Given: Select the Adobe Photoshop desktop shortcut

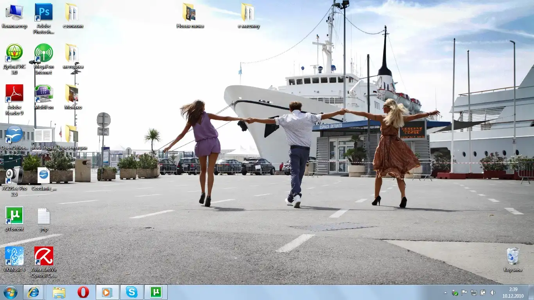Looking at the screenshot, I should pos(43,12).
